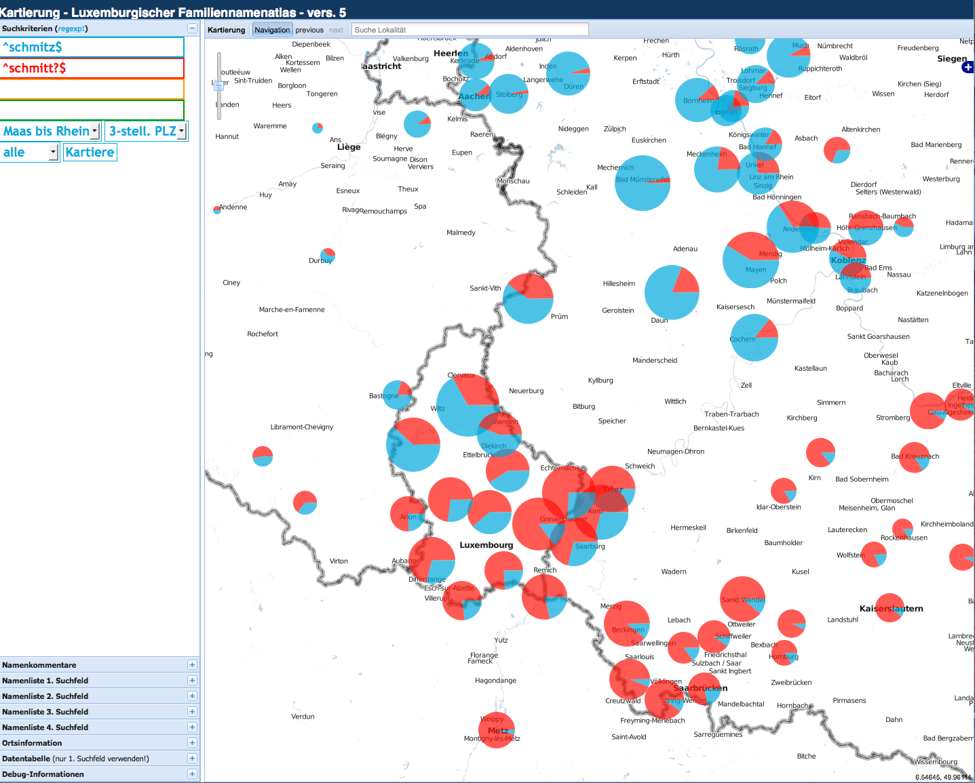Click the map zoom slider handle
The height and width of the screenshot is (783, 975).
(x=218, y=84)
